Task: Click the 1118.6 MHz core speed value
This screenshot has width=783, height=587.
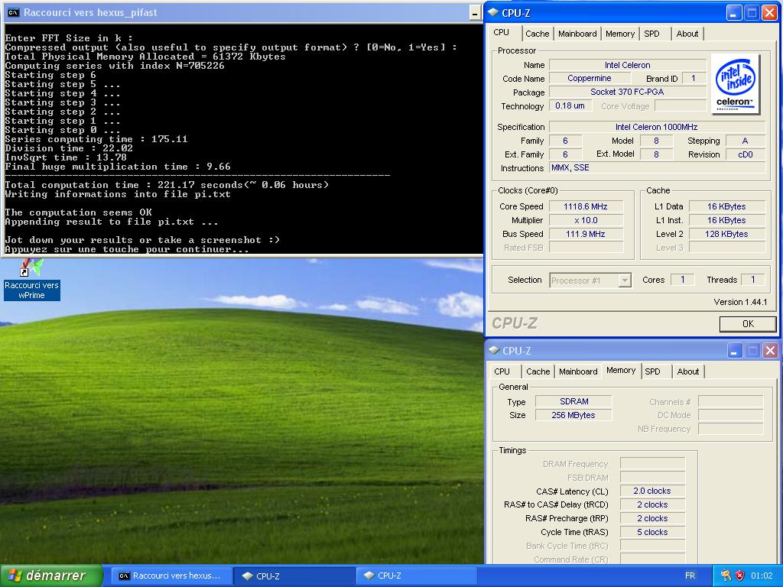Action: click(586, 206)
